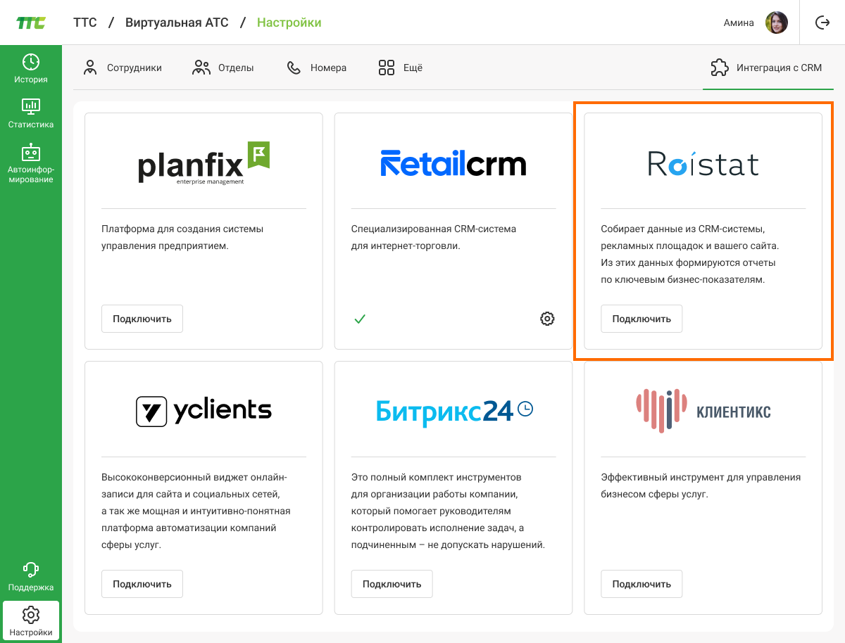Viewport: 845px width, 643px height.
Task: Go to TTC breadcrumb link
Action: point(85,23)
